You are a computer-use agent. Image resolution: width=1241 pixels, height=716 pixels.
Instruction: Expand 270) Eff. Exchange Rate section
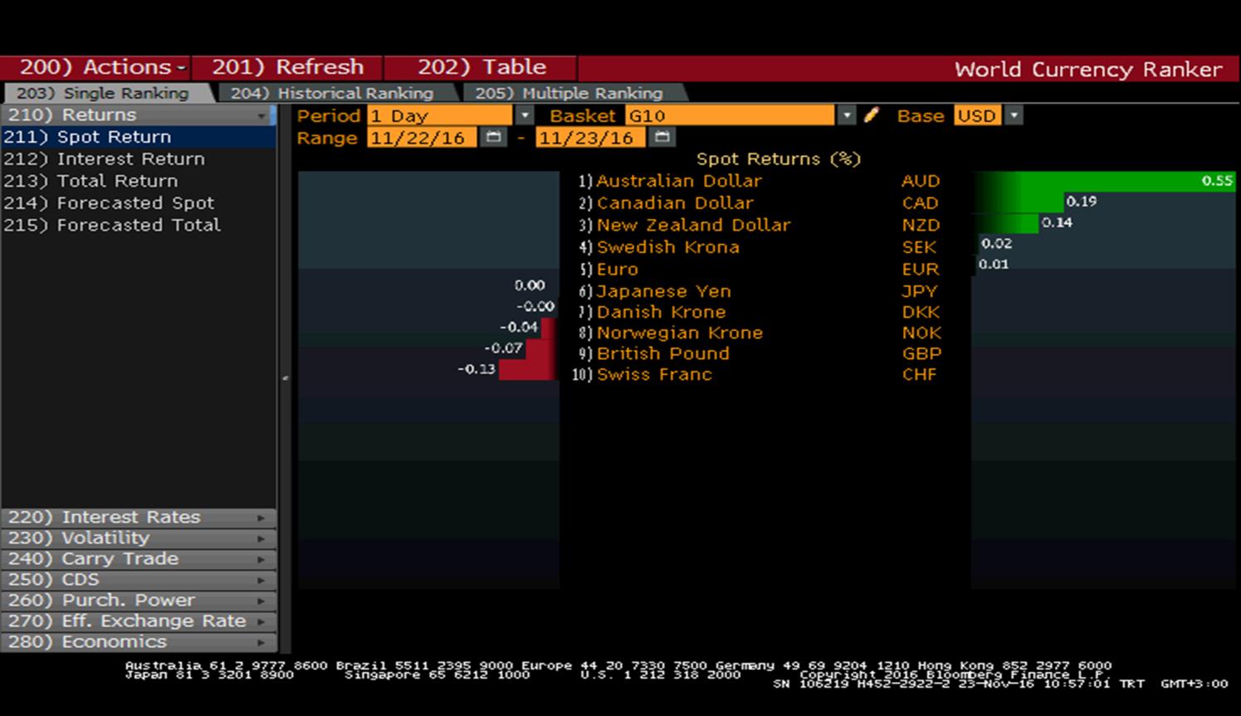[x=138, y=621]
